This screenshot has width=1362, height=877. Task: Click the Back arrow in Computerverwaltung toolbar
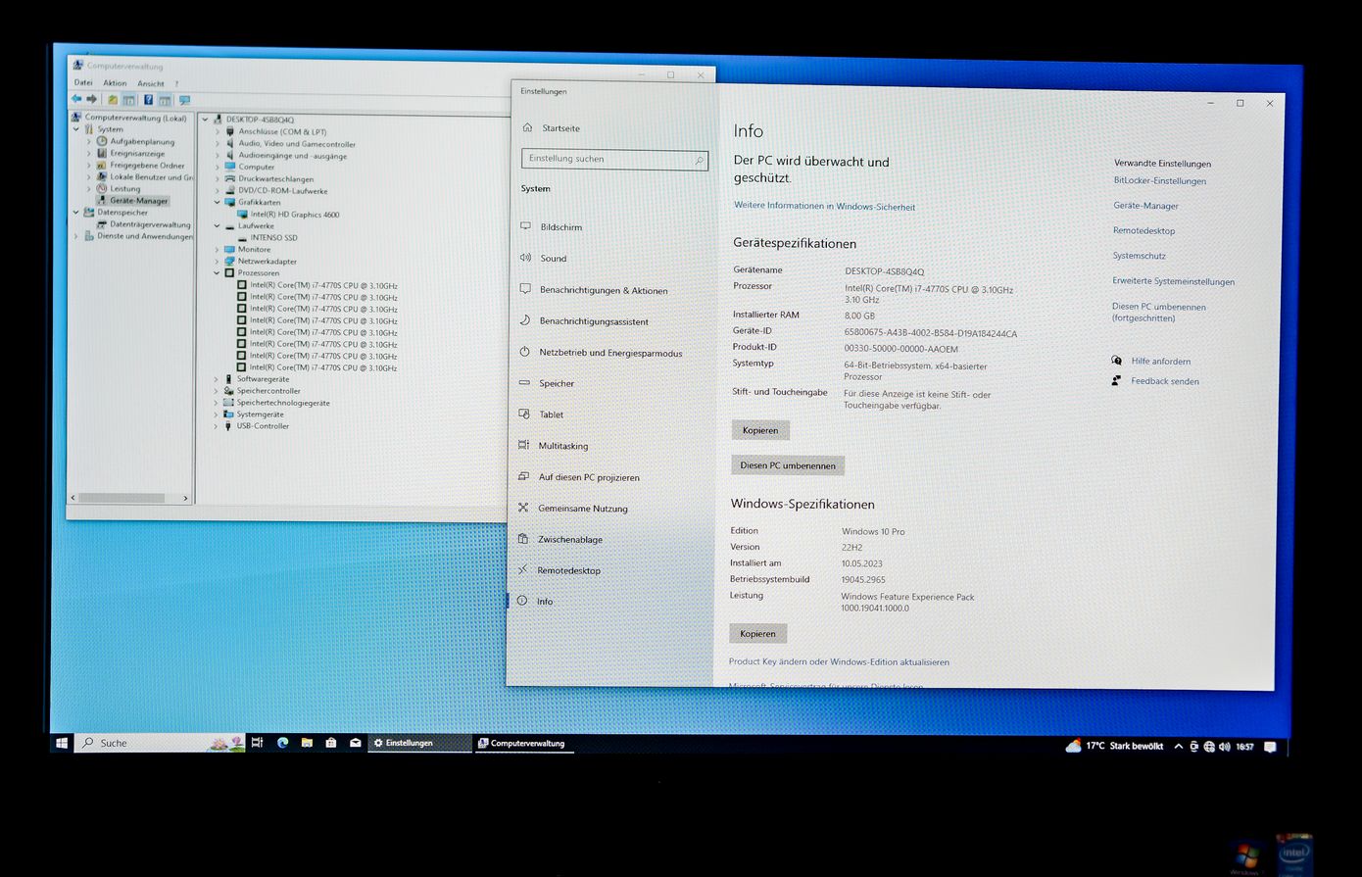point(76,99)
